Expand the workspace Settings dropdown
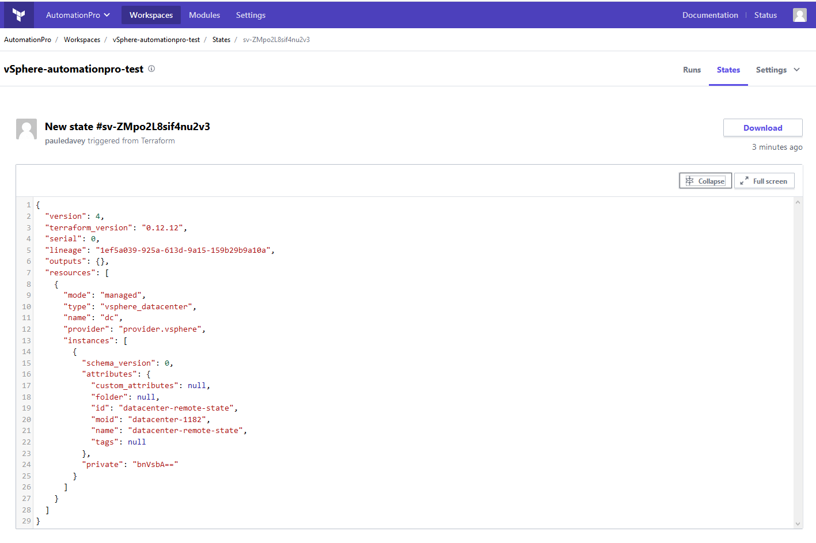 [777, 70]
